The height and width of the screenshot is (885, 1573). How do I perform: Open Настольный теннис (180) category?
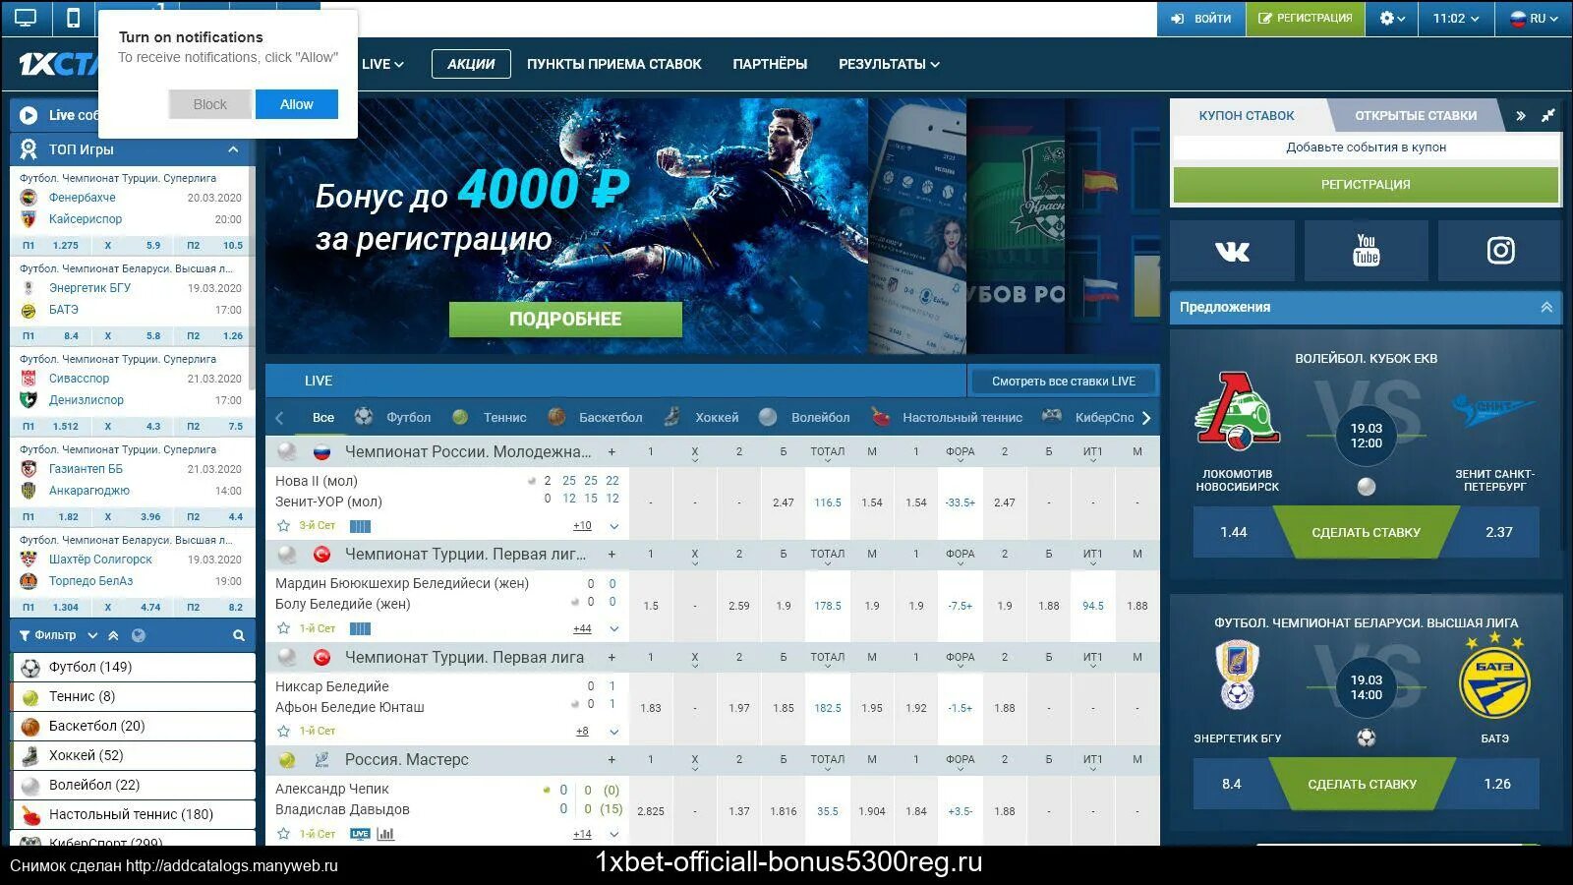pos(133,814)
